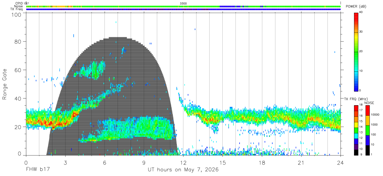The width and height of the screenshot is (383, 176).
Task: Click the '80' range gate tick label
Action: point(18,41)
